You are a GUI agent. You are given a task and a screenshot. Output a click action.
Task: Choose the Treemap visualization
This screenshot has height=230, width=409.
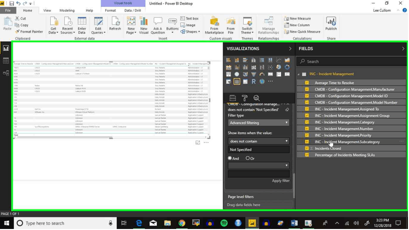(x=228, y=74)
